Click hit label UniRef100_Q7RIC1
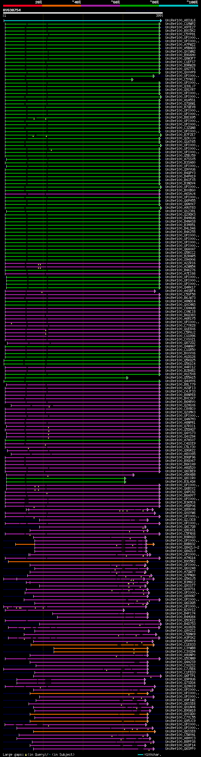This screenshot has height=757, width=201. tap(180, 426)
